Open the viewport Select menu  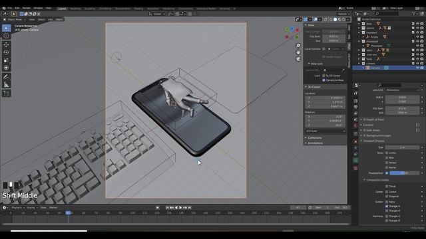tap(41, 19)
